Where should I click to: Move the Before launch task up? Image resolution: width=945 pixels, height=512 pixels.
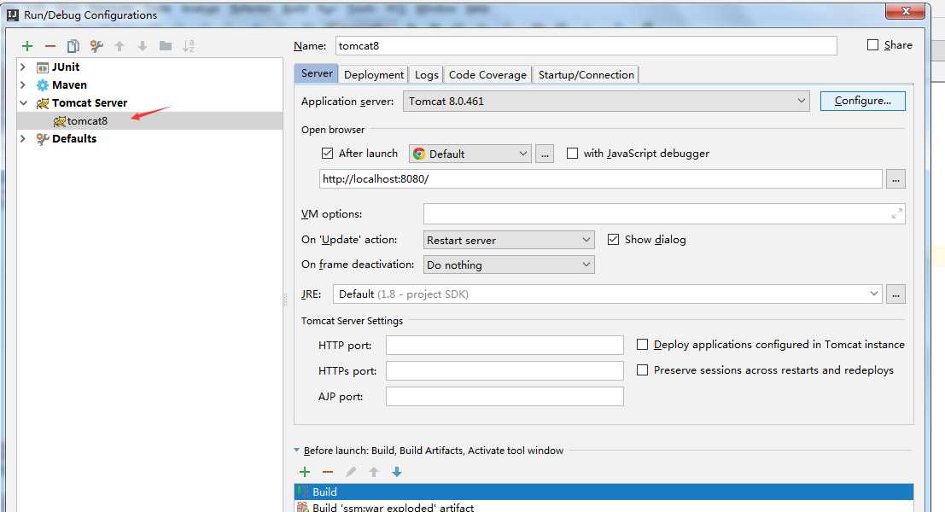click(x=374, y=472)
